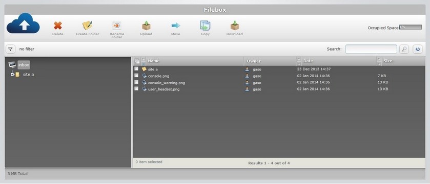The image size is (430, 184).
Task: Click the Upload box icon
Action: 146,26
